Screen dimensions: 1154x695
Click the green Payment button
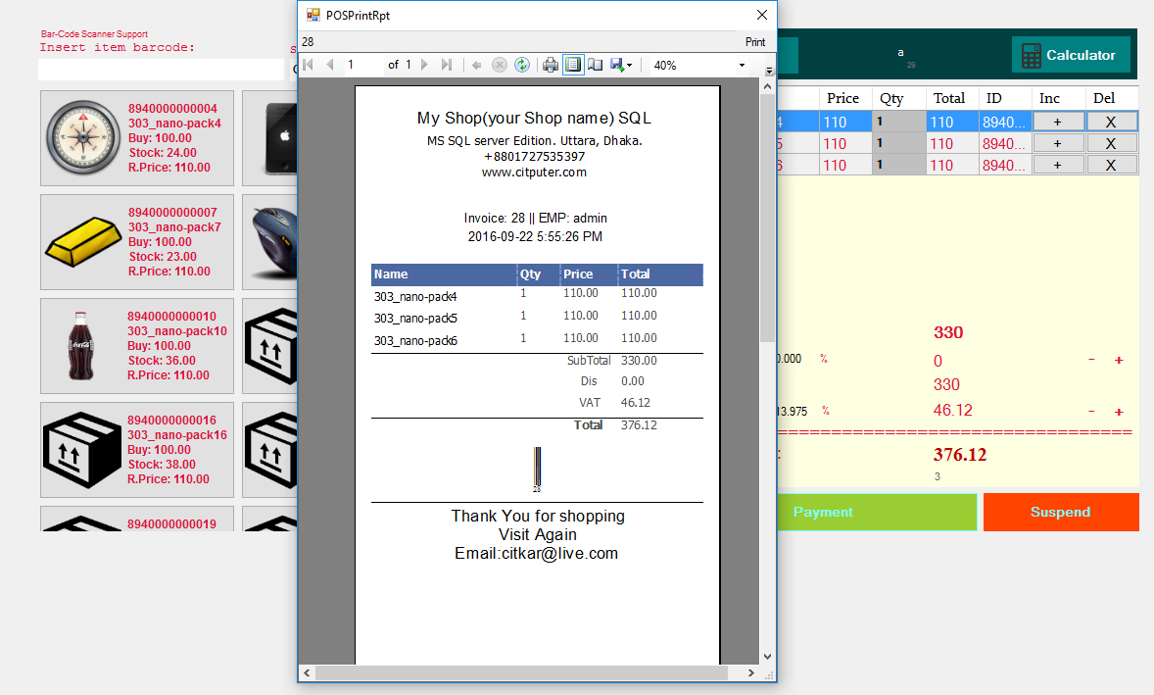tap(876, 512)
